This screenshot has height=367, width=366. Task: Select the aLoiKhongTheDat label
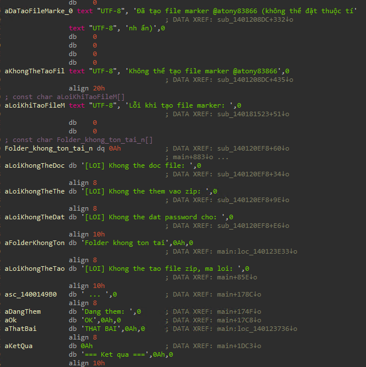(x=35, y=217)
